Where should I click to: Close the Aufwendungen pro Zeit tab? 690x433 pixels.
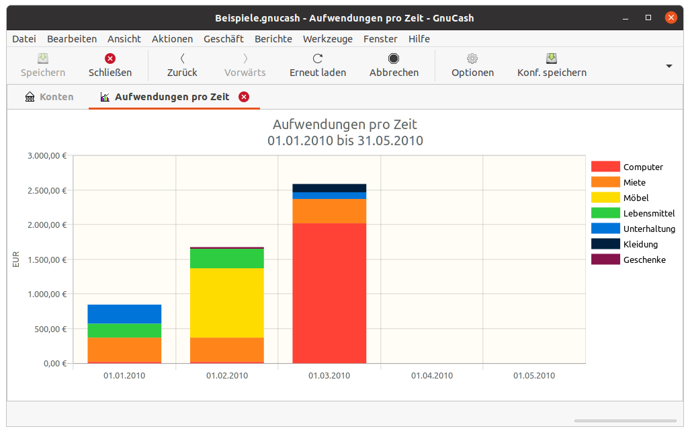[x=244, y=97]
